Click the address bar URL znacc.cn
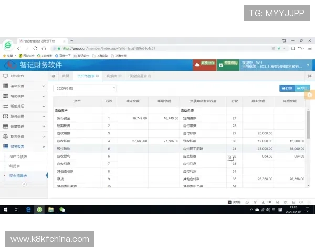This screenshot has width=315, height=252. pos(109,48)
